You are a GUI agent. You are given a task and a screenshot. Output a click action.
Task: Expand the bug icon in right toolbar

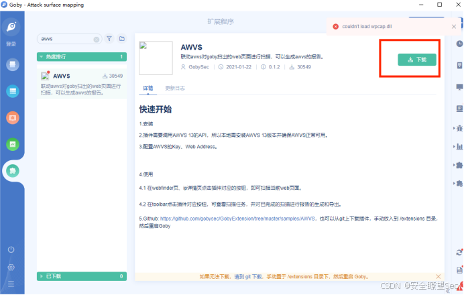(459, 128)
